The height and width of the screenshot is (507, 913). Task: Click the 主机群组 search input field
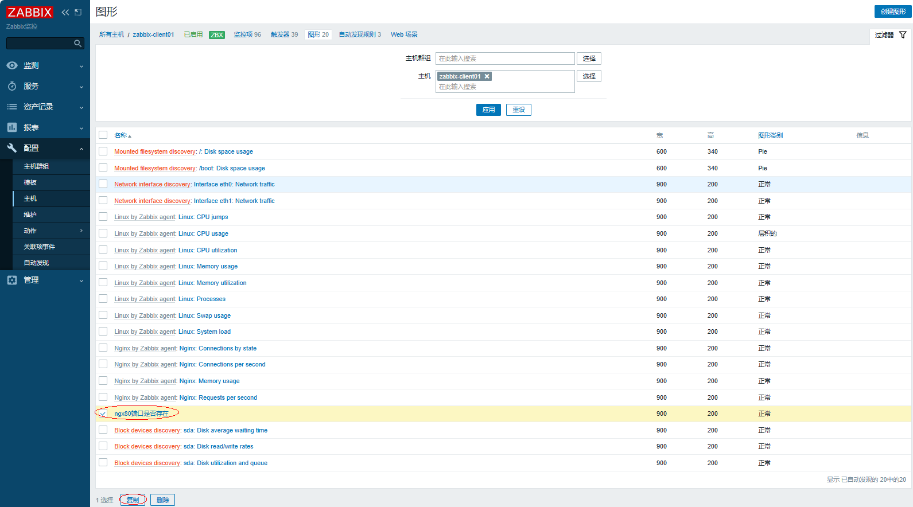point(505,58)
